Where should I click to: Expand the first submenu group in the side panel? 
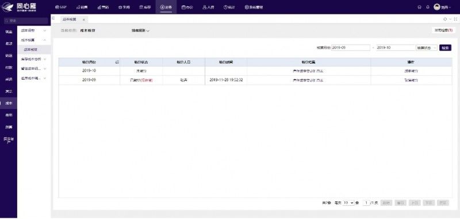tap(34, 30)
